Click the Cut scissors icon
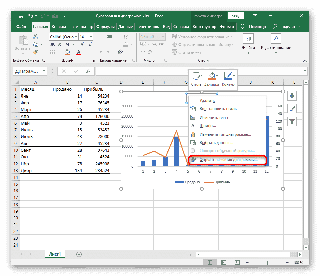This screenshot has width=320, height=276. click(x=35, y=37)
